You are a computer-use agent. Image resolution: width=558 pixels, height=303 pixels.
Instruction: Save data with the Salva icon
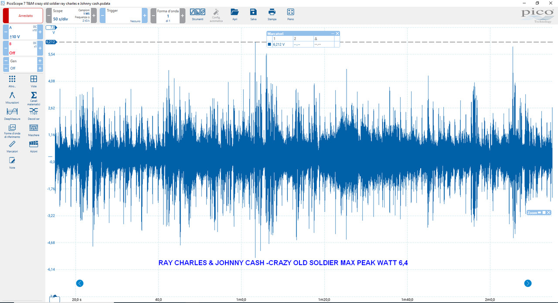(x=253, y=14)
